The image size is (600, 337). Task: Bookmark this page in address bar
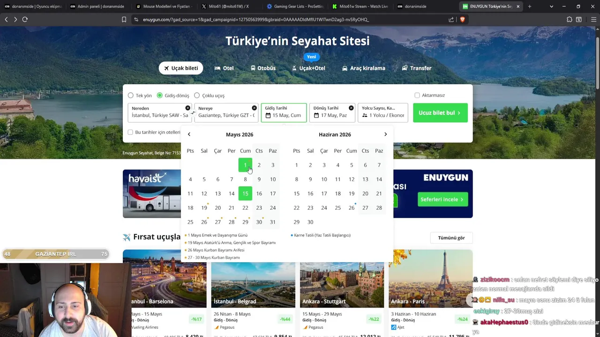pos(124,19)
